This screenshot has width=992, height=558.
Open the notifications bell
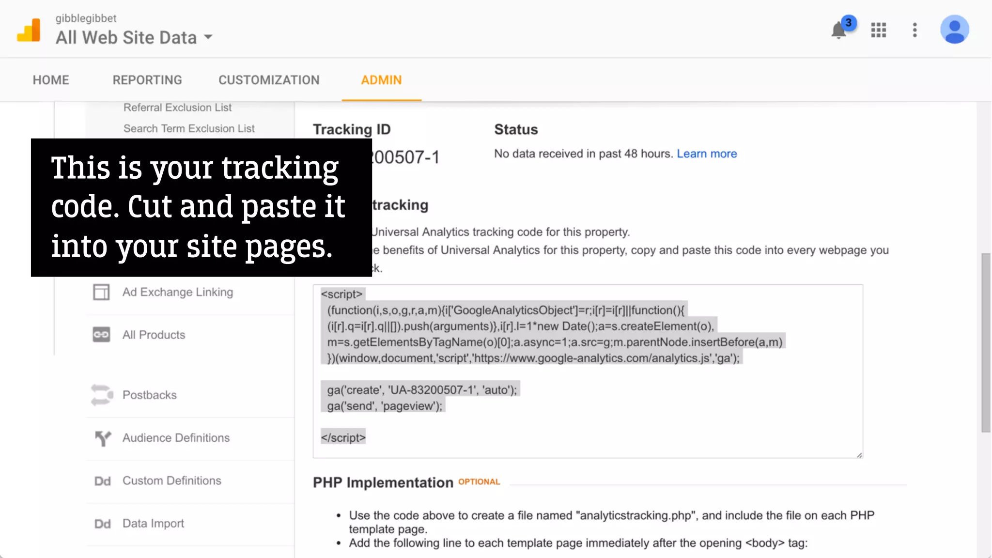(839, 30)
